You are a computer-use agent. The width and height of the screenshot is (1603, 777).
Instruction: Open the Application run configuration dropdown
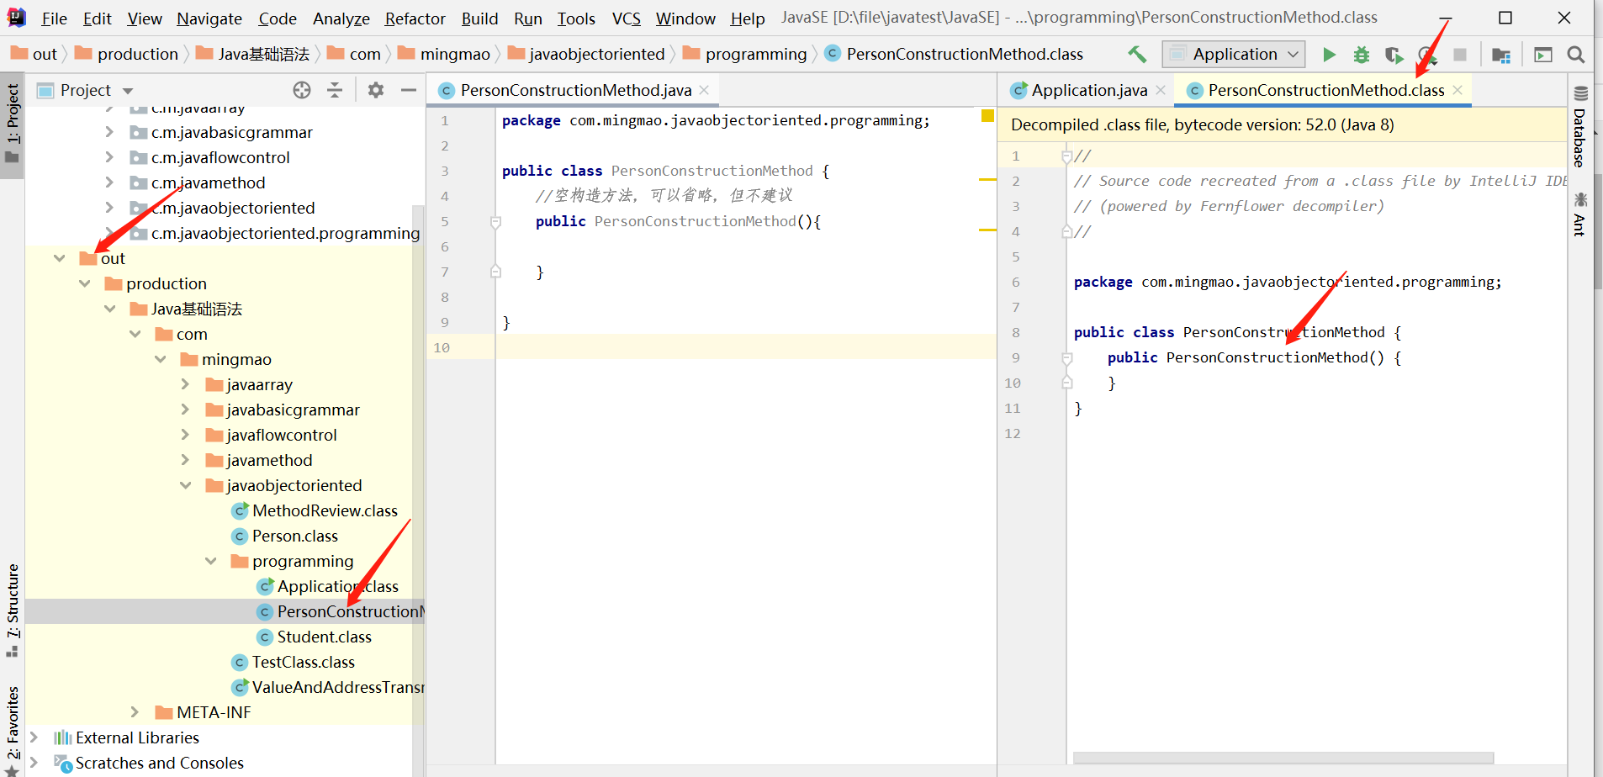(1233, 55)
